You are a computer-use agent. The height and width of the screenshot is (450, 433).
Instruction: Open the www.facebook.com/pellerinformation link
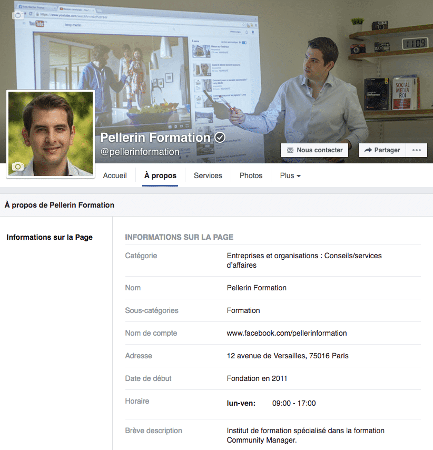coord(287,333)
